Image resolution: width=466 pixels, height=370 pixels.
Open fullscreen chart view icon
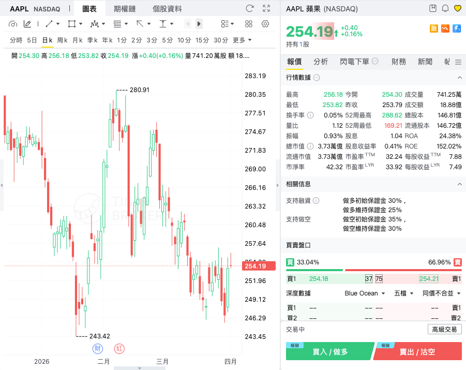pyautogui.click(x=266, y=8)
